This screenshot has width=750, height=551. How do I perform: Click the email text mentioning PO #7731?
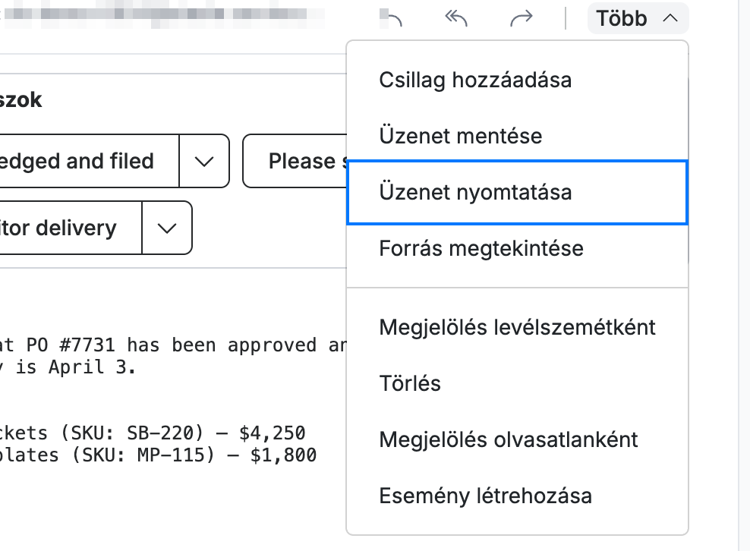[173, 356]
